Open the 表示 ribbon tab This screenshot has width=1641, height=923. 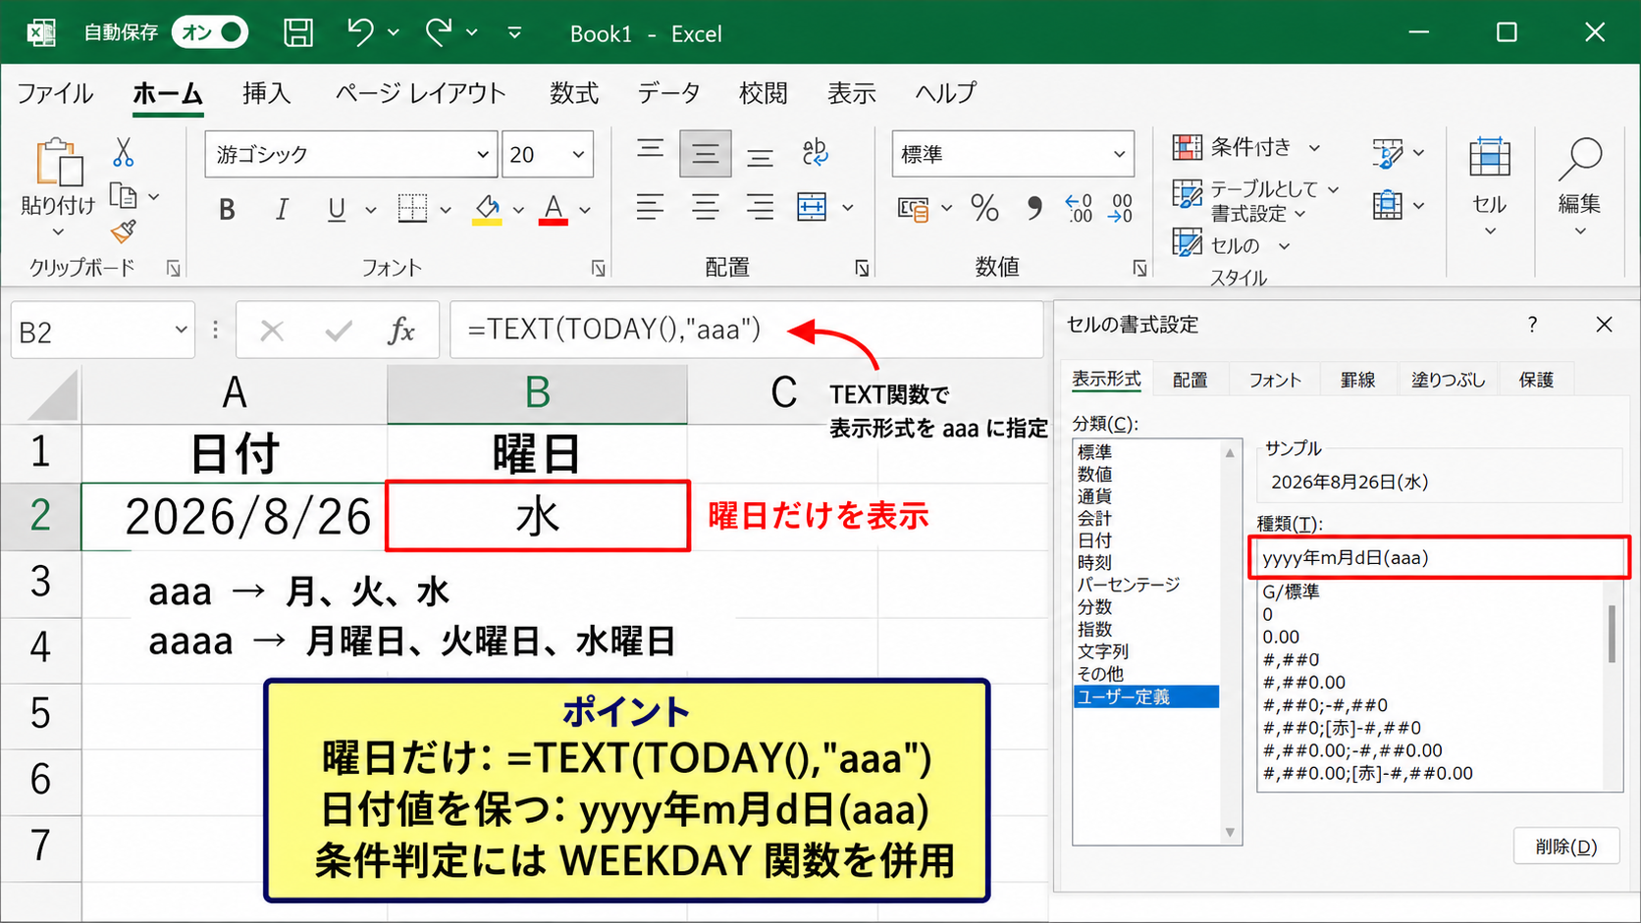852,93
